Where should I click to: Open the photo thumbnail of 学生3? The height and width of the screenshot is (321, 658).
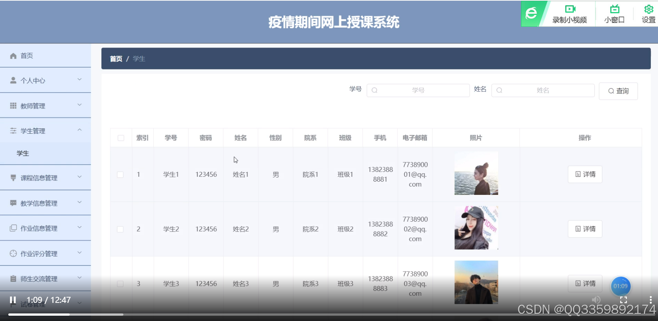pyautogui.click(x=476, y=282)
